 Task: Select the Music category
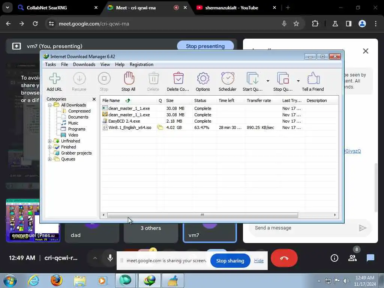(73, 123)
